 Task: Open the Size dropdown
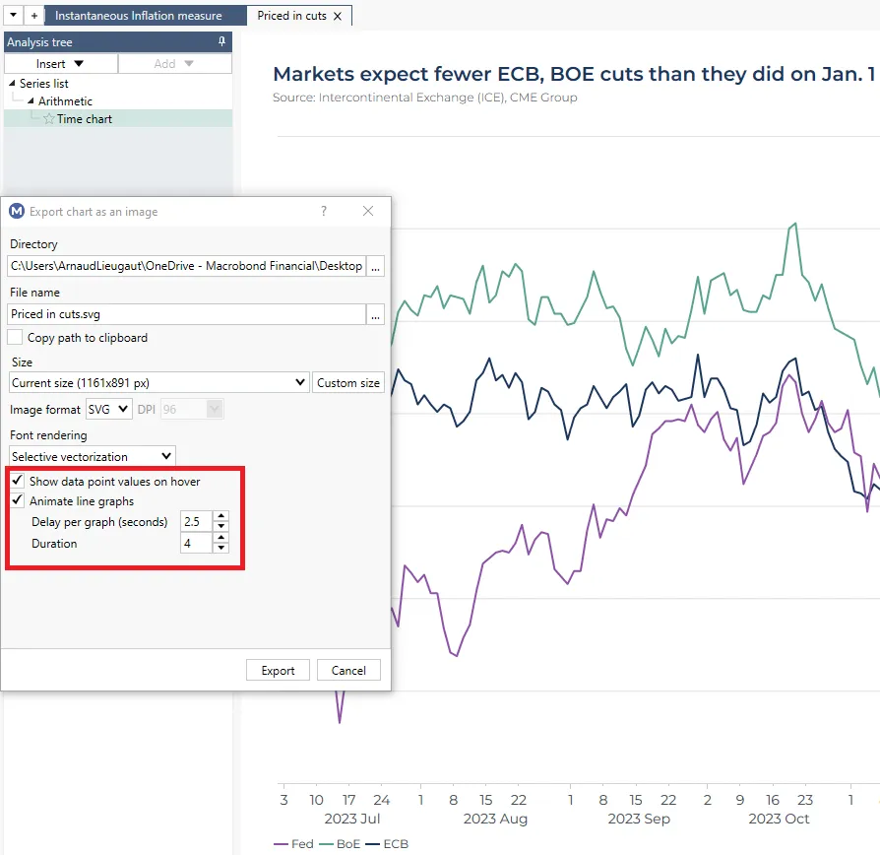click(159, 382)
